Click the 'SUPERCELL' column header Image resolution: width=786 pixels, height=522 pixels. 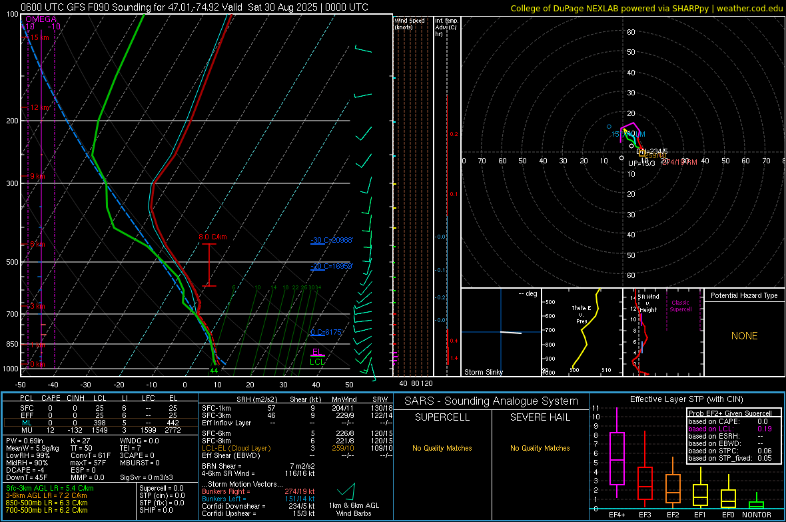442,417
